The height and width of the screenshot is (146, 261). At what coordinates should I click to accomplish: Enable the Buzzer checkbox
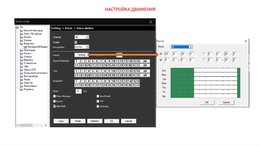[x=54, y=101]
